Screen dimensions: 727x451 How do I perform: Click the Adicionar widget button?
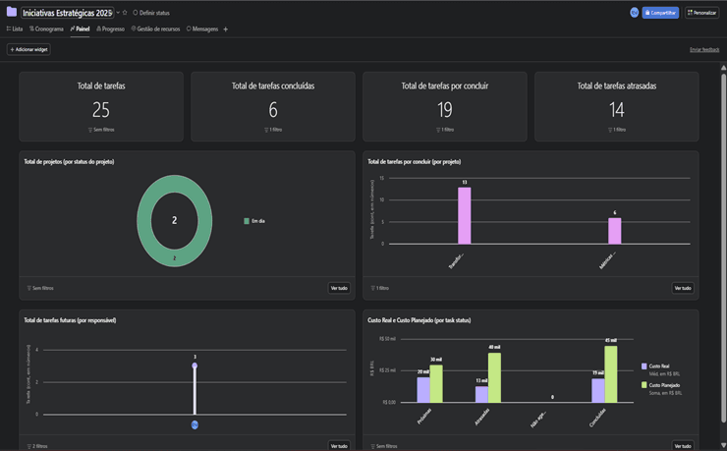(28, 49)
